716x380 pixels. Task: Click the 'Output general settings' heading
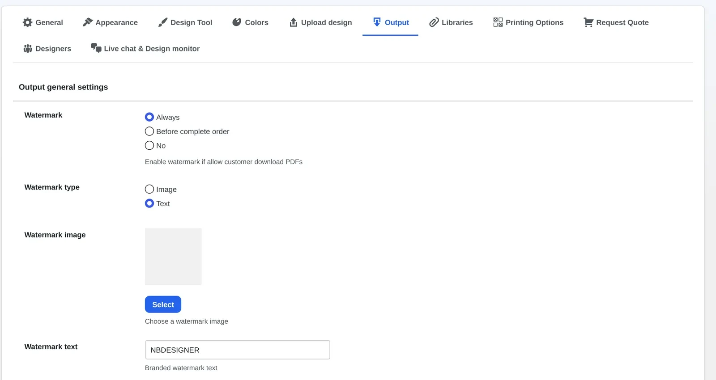tap(64, 87)
